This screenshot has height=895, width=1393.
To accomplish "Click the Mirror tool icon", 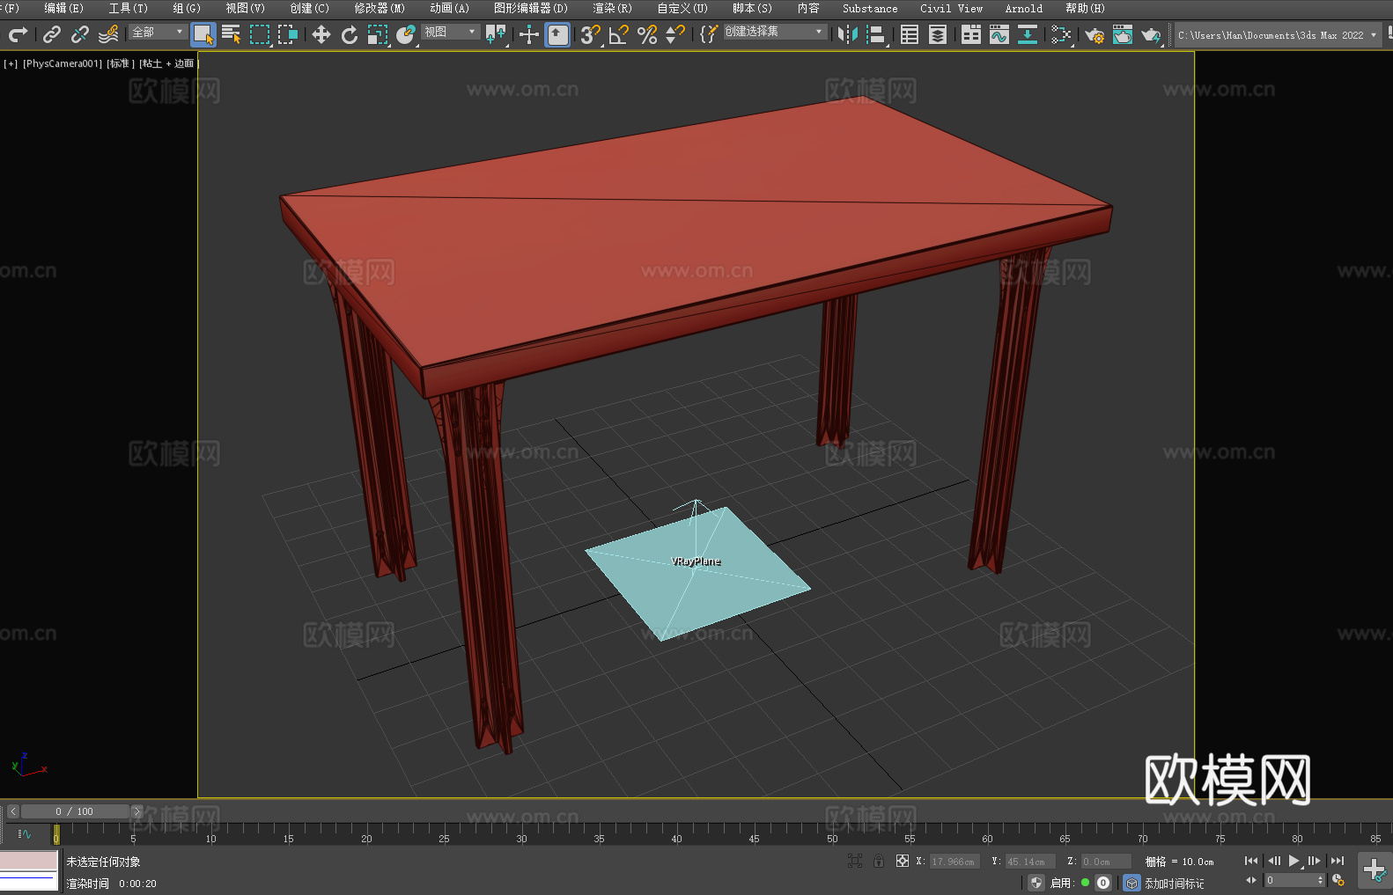I will coord(848,34).
